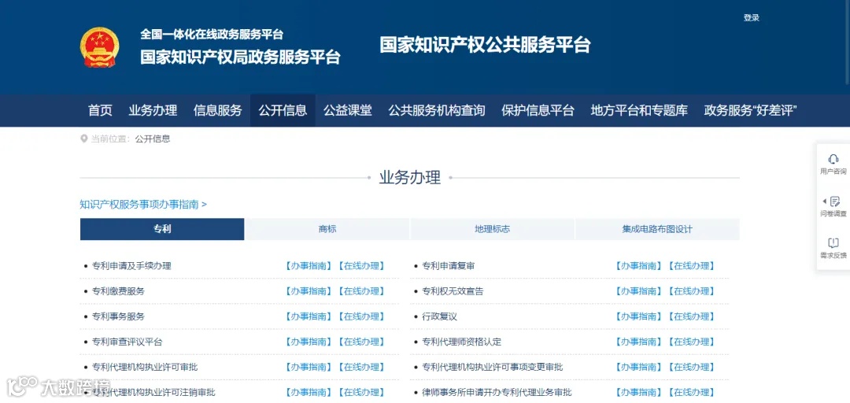
Task: Open 办事指南 for 专利事务服务
Action: point(308,316)
